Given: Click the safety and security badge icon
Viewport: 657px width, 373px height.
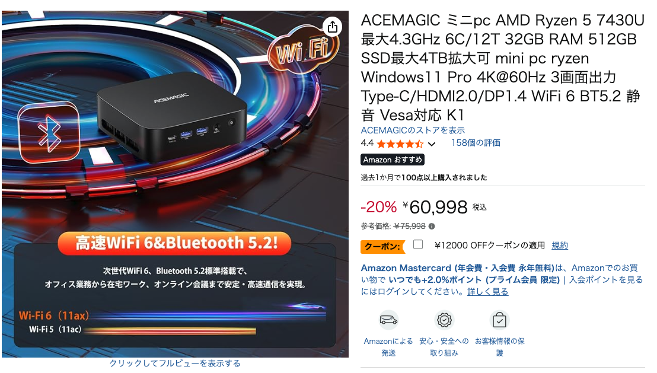Looking at the screenshot, I should (444, 321).
